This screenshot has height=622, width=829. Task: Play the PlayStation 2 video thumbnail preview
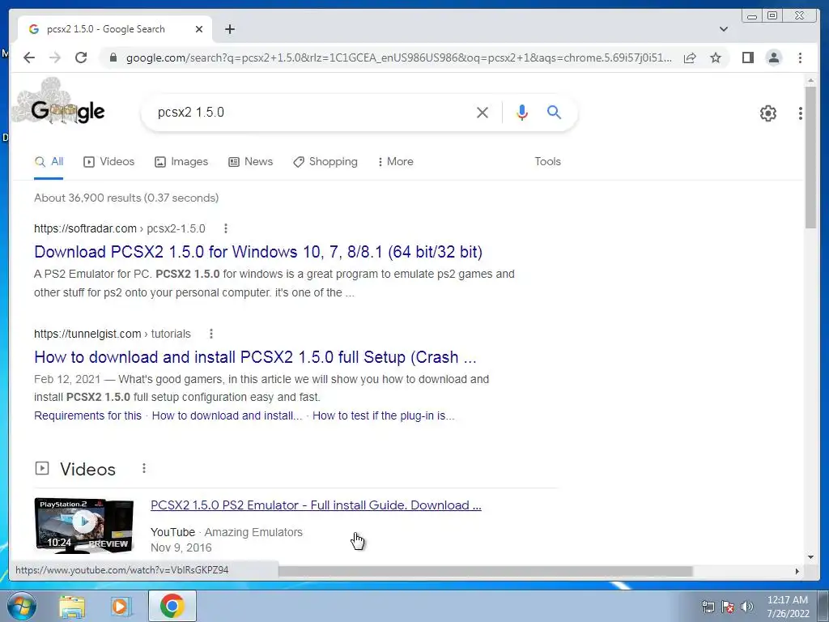[x=84, y=525]
